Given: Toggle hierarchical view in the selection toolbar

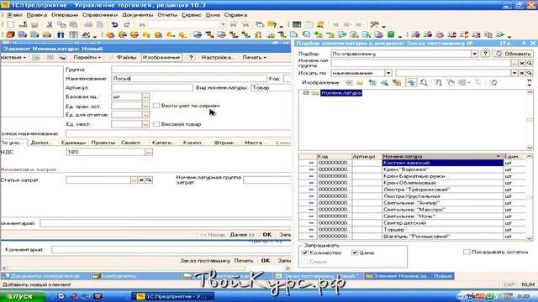Looking at the screenshot, I should click(x=411, y=82).
